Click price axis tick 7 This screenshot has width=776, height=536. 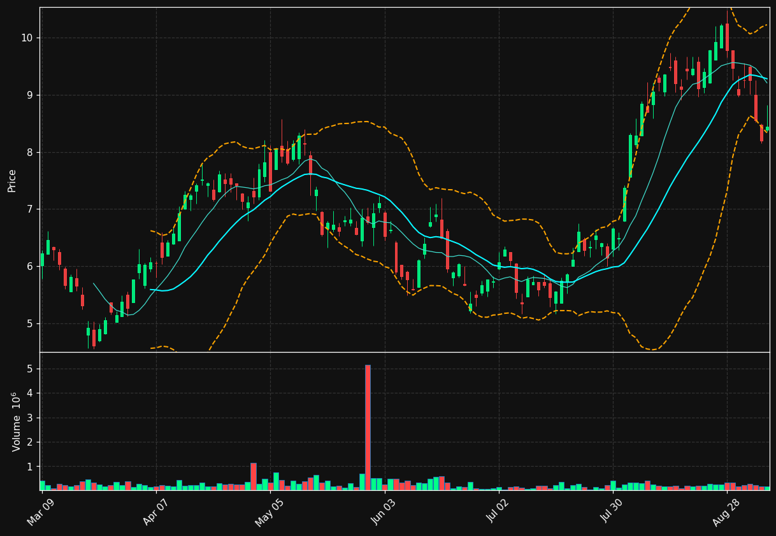pyautogui.click(x=29, y=209)
